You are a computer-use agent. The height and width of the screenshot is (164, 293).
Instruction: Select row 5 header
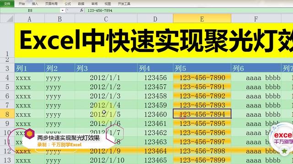pyautogui.click(x=7, y=87)
